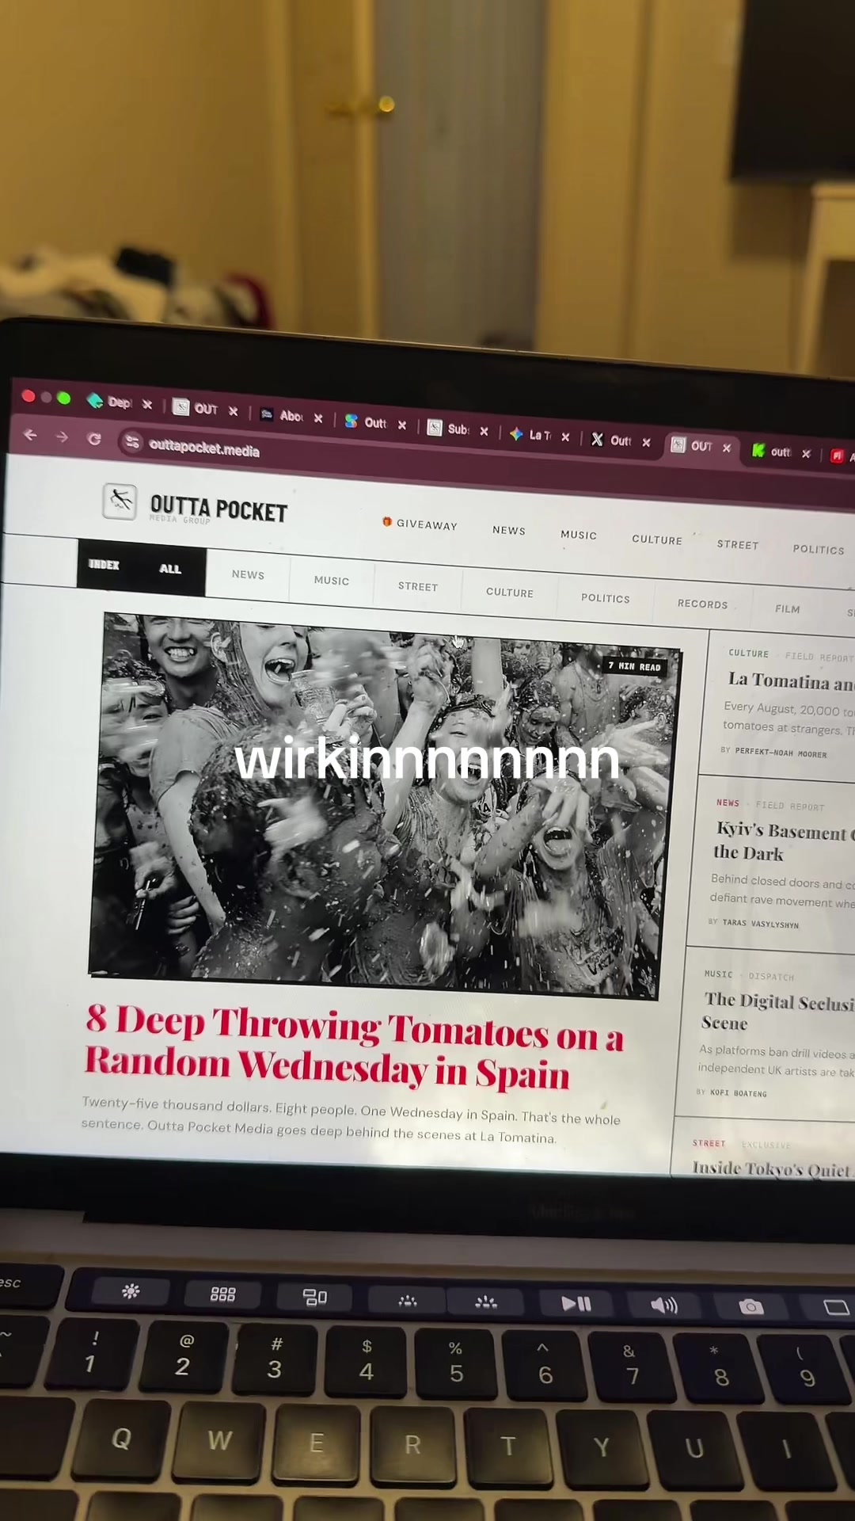Viewport: 855px width, 1521px height.
Task: Close the Abo tab
Action: (318, 418)
